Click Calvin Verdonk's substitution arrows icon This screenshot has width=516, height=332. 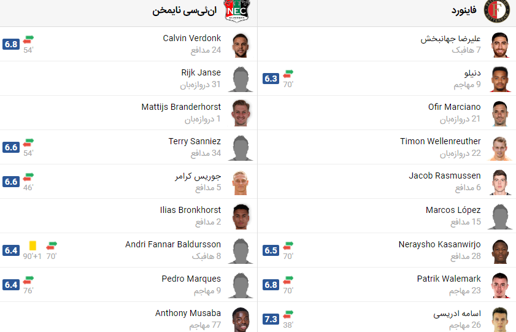pos(28,40)
